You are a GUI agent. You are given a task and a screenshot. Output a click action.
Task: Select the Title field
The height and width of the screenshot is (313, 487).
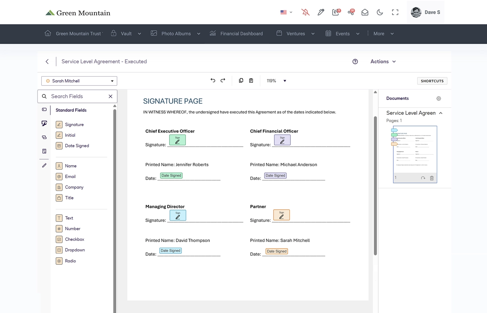[65, 198]
